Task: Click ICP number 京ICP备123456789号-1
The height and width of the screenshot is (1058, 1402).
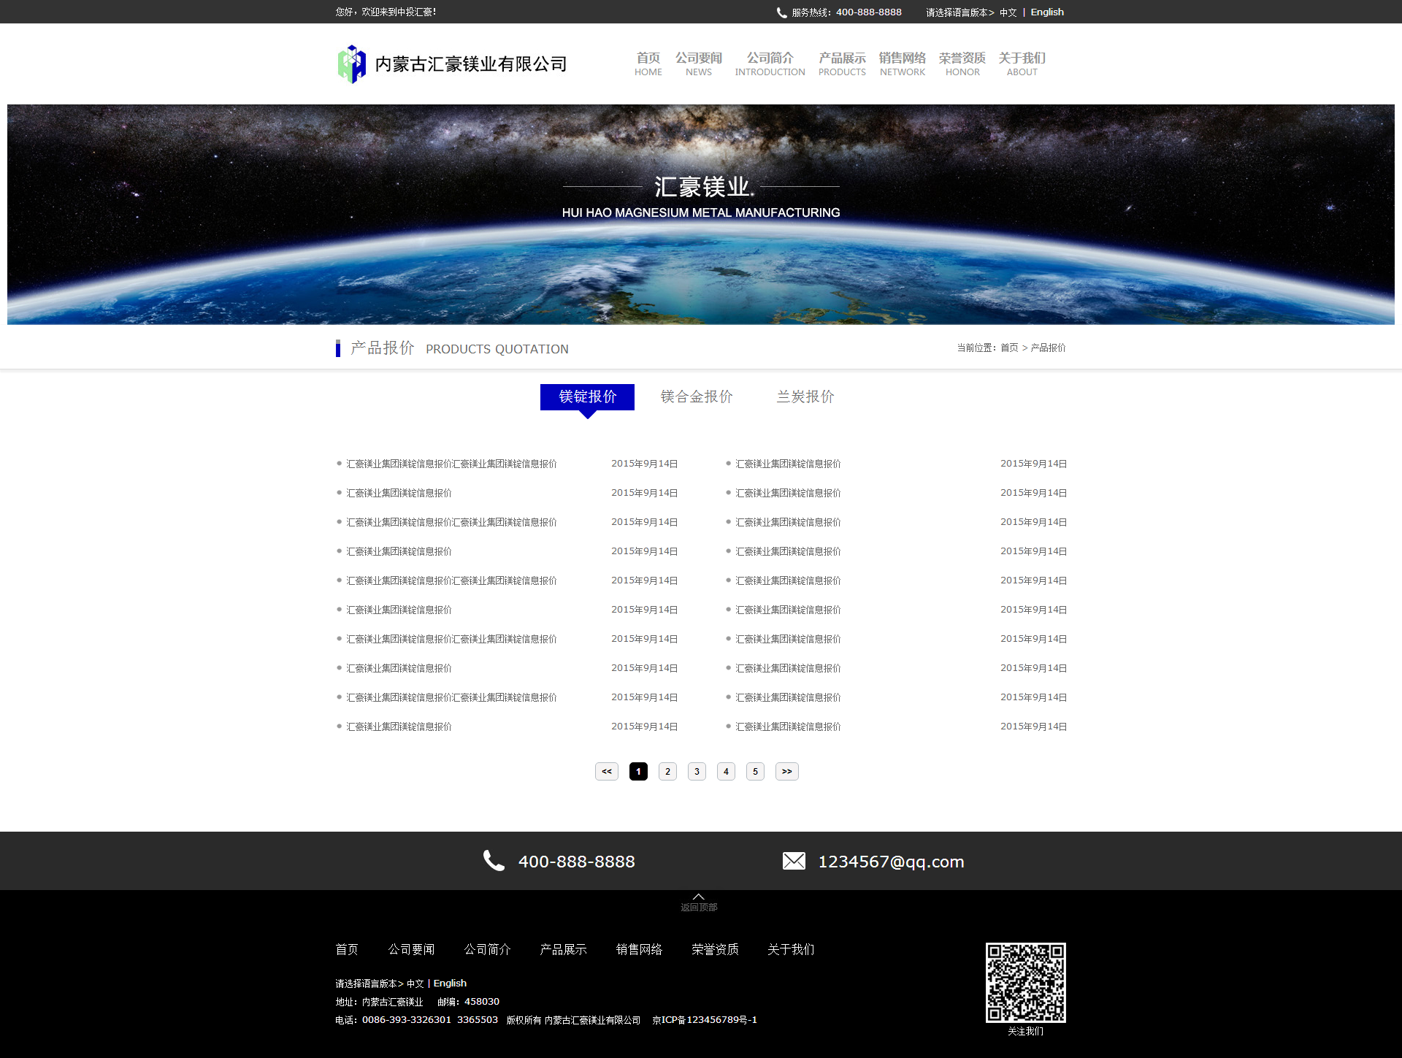Action: [704, 1020]
